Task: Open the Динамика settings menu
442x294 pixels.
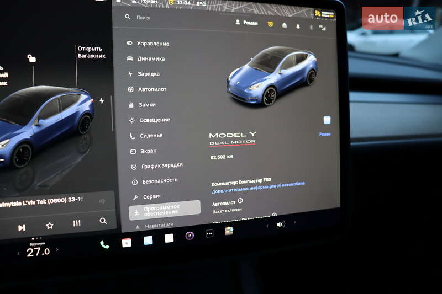Action: (x=146, y=58)
